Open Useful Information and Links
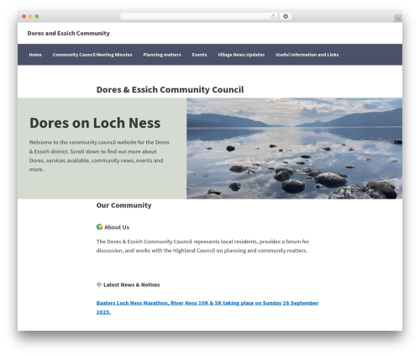 tap(307, 55)
